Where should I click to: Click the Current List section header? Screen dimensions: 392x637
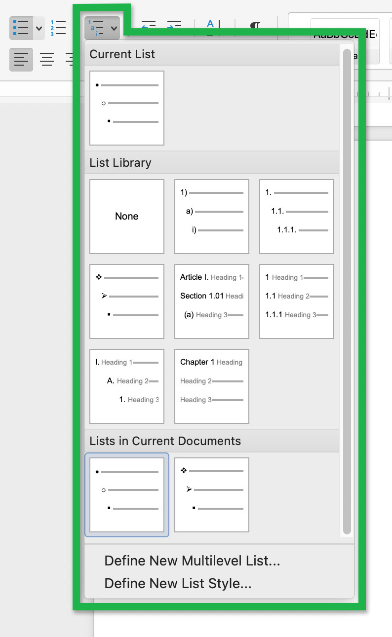coord(212,54)
